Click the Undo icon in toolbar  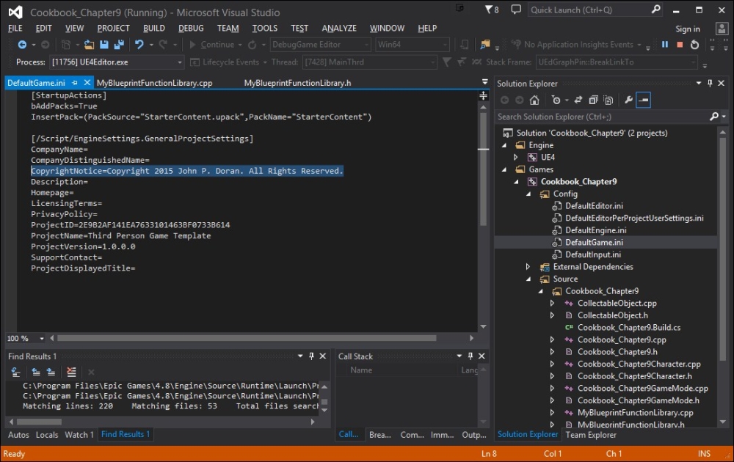coord(139,45)
